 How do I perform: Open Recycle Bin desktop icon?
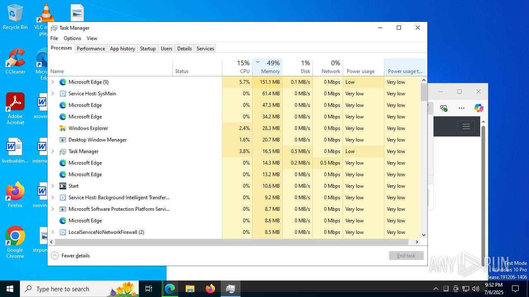[x=15, y=17]
